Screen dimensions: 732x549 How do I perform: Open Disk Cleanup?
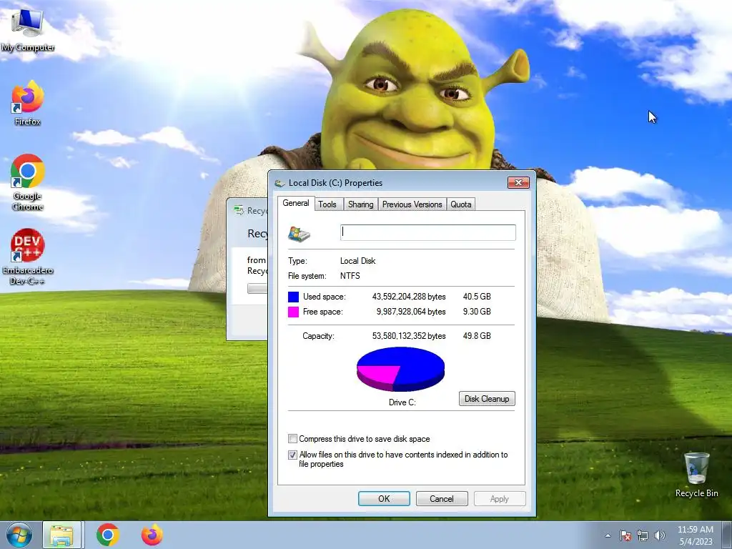pyautogui.click(x=487, y=399)
